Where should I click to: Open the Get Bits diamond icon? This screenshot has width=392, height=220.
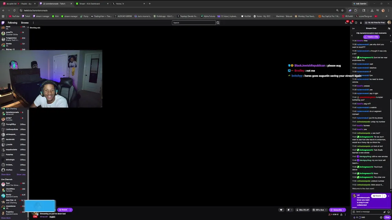[361, 23]
